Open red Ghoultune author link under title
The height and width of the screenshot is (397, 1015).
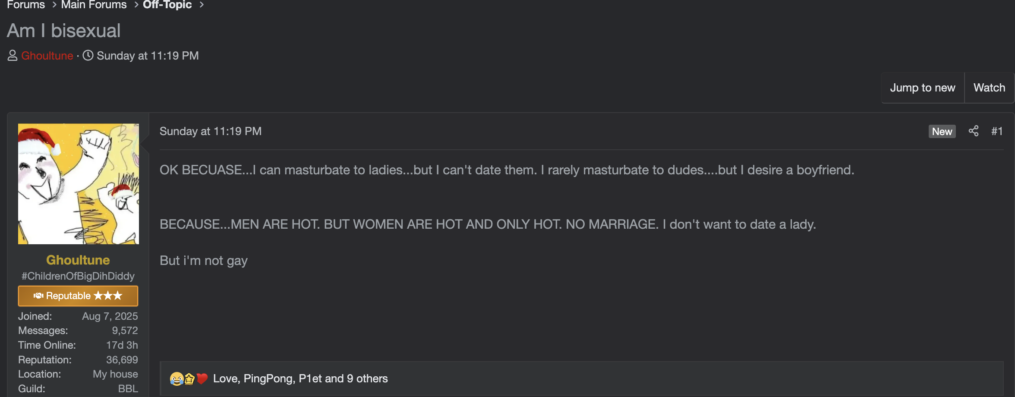tap(47, 56)
